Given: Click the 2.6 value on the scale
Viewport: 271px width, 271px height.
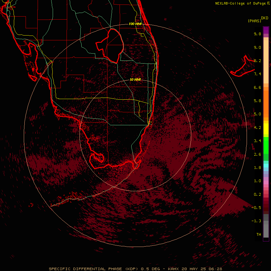Looking at the screenshot, I should 257,154.
